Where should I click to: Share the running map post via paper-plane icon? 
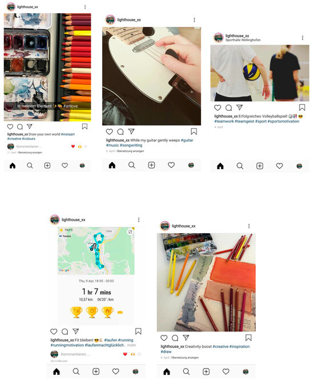(x=76, y=331)
